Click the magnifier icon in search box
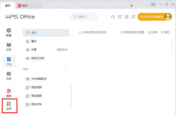Viewport: 176px width, 116px height. (x=75, y=17)
